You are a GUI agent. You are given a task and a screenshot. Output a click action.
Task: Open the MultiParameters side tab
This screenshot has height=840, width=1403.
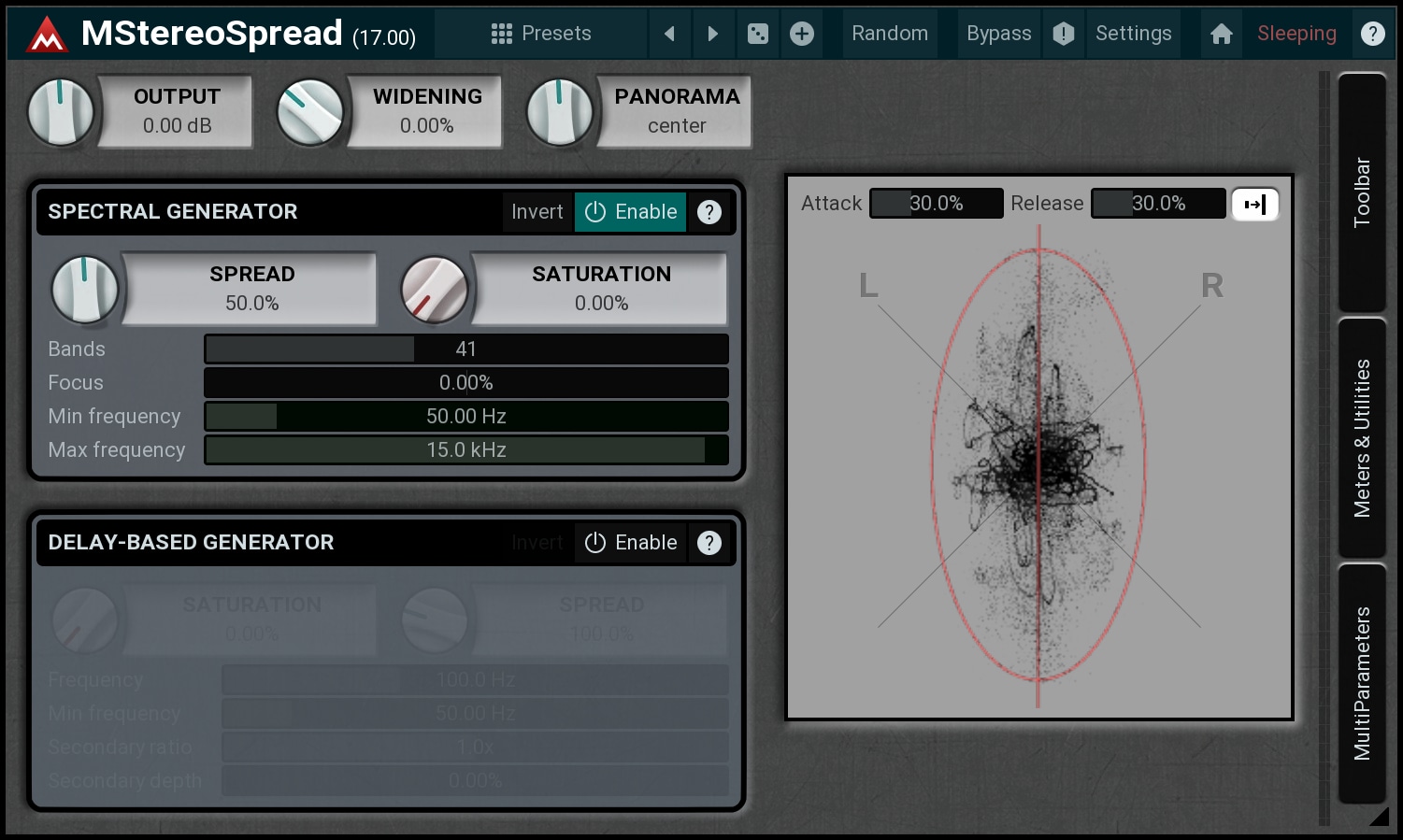(1362, 683)
